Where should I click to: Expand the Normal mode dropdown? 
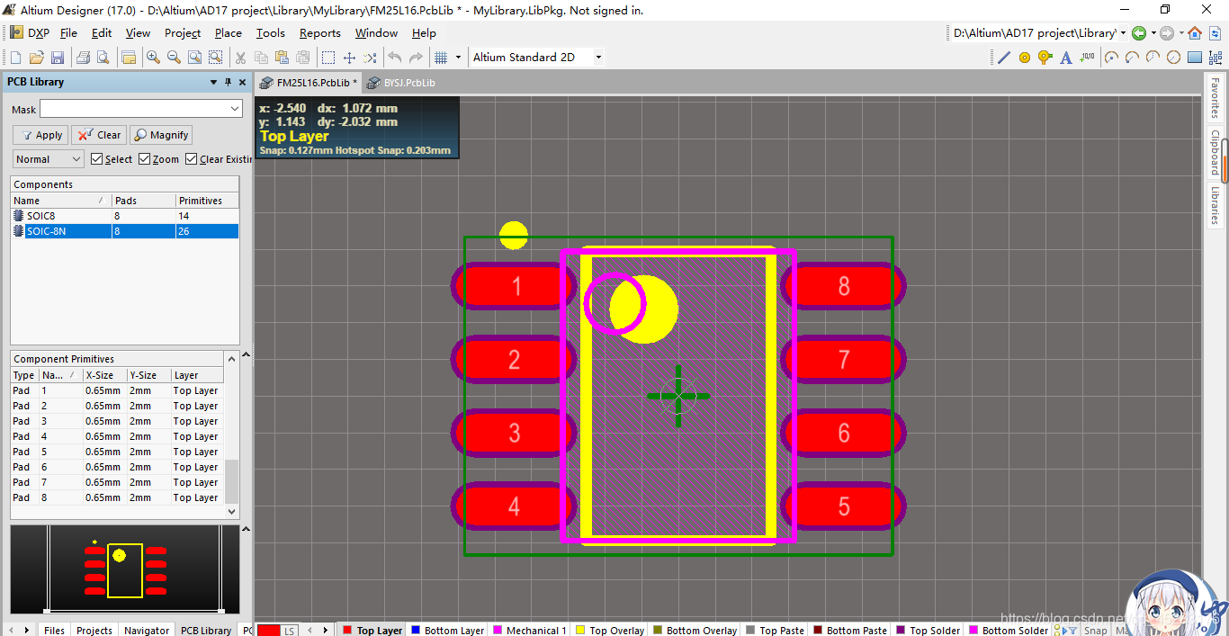tap(76, 159)
